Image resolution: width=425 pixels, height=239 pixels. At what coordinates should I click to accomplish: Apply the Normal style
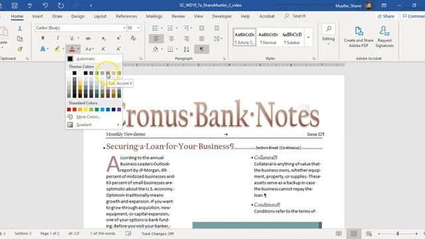[268, 37]
